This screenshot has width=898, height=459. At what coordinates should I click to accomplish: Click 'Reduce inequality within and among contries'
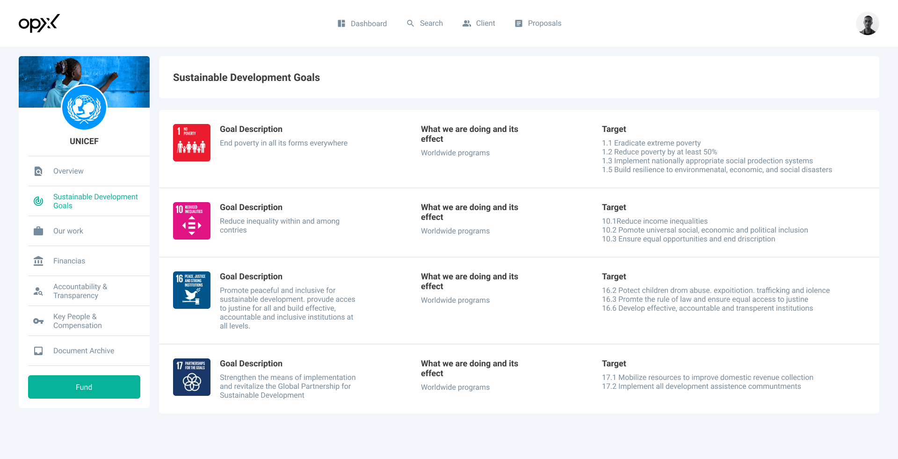(280, 226)
